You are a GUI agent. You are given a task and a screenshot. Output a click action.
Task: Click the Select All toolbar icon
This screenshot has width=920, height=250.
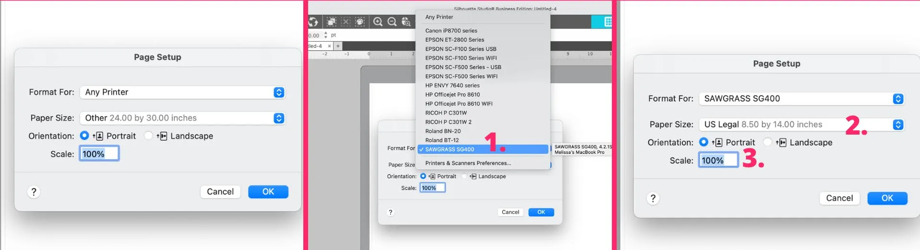click(331, 22)
